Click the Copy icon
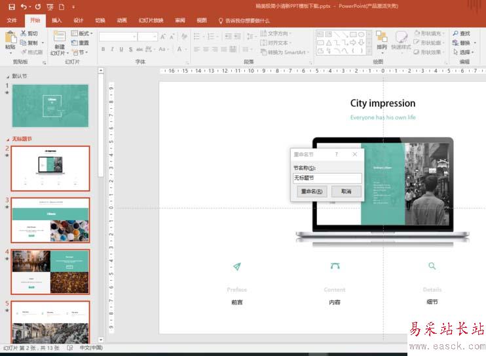Image resolution: width=486 pixels, height=356 pixels. click(23, 43)
